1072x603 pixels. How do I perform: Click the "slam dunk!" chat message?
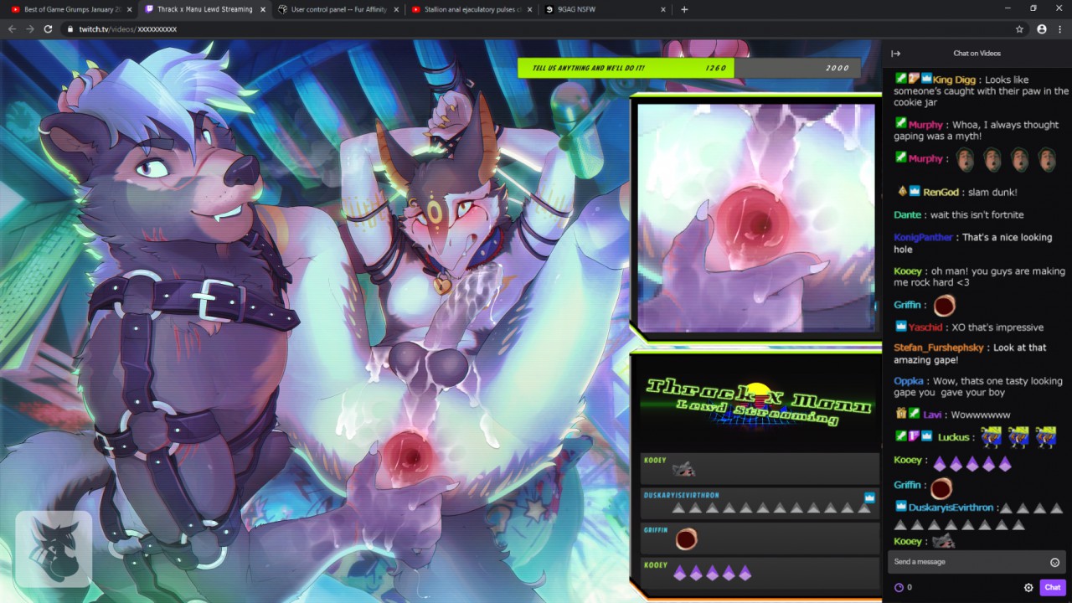point(992,193)
